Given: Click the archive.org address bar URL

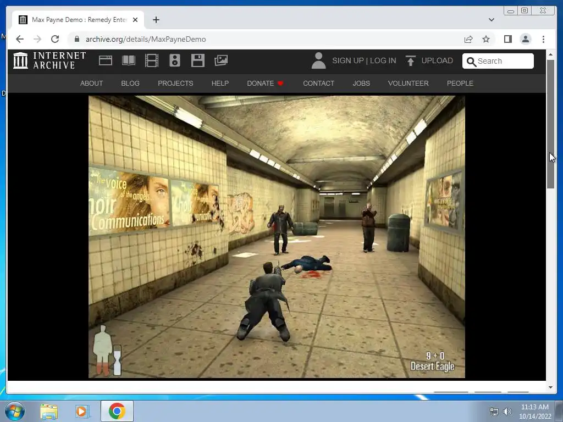Looking at the screenshot, I should coord(146,39).
